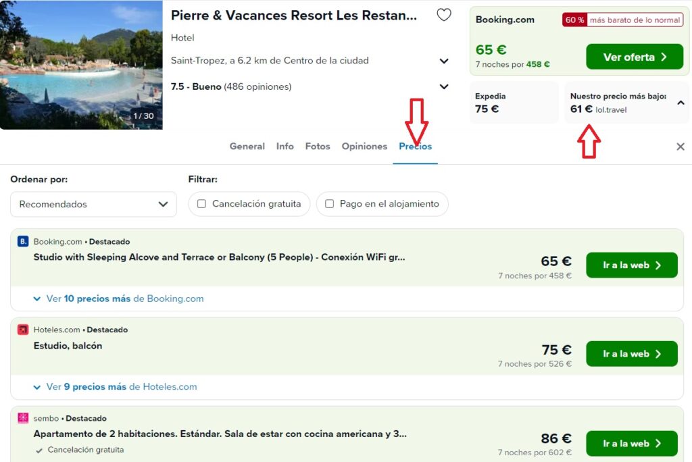Expand the Saint-Tropez location details
Image resolution: width=692 pixels, height=462 pixels.
coord(444,61)
